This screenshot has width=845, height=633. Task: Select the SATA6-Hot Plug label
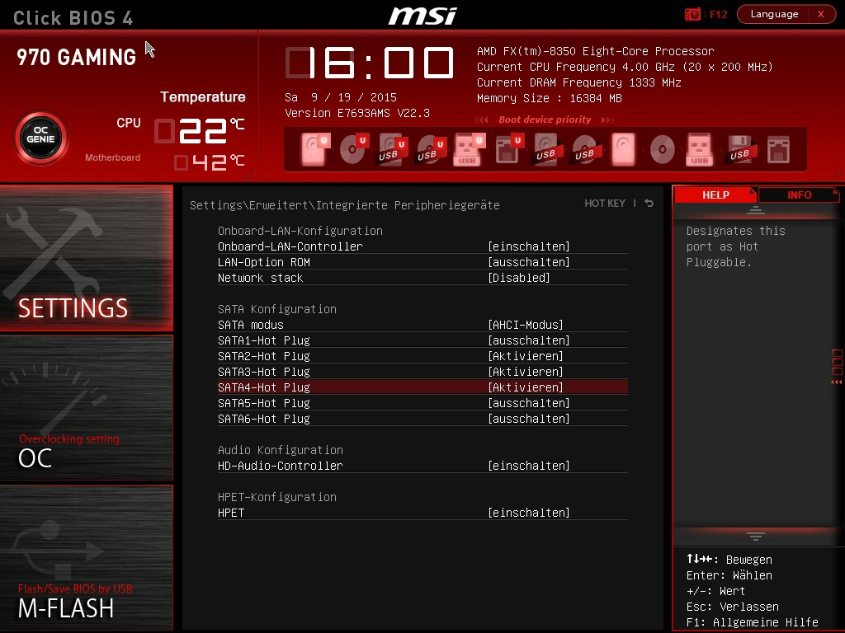[x=263, y=418]
